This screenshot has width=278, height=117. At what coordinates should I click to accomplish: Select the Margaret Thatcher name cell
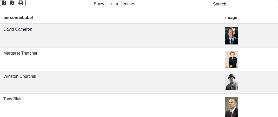coord(20,53)
